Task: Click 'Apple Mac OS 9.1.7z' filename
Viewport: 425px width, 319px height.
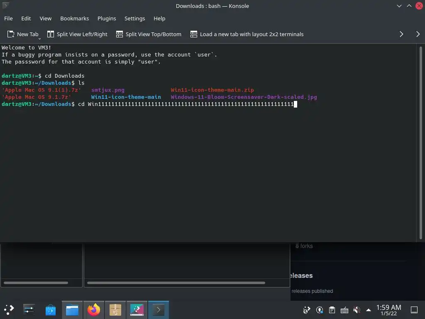Action: pos(37,97)
